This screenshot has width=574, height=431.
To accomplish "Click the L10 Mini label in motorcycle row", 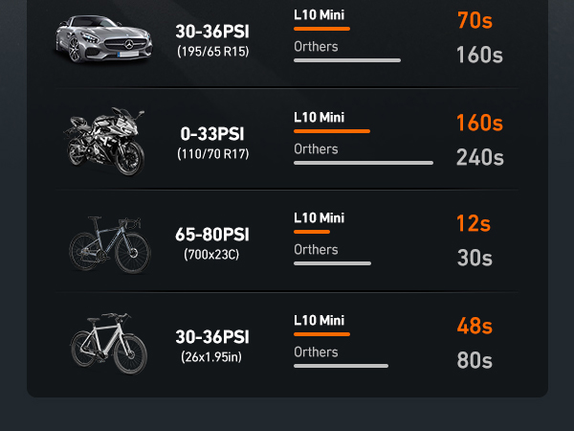I will point(319,118).
